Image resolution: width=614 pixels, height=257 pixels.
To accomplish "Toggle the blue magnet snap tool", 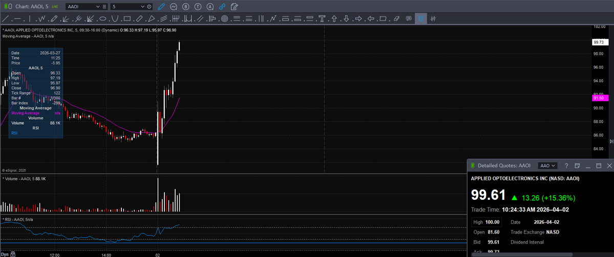I will (x=421, y=19).
